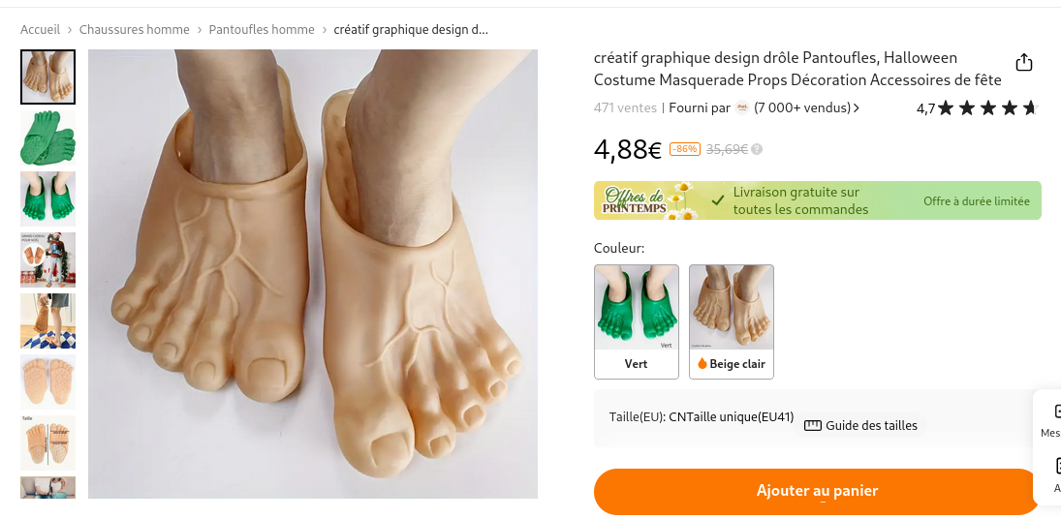1061x519 pixels.
Task: Click the Ajouter au panier button
Action: click(x=817, y=491)
